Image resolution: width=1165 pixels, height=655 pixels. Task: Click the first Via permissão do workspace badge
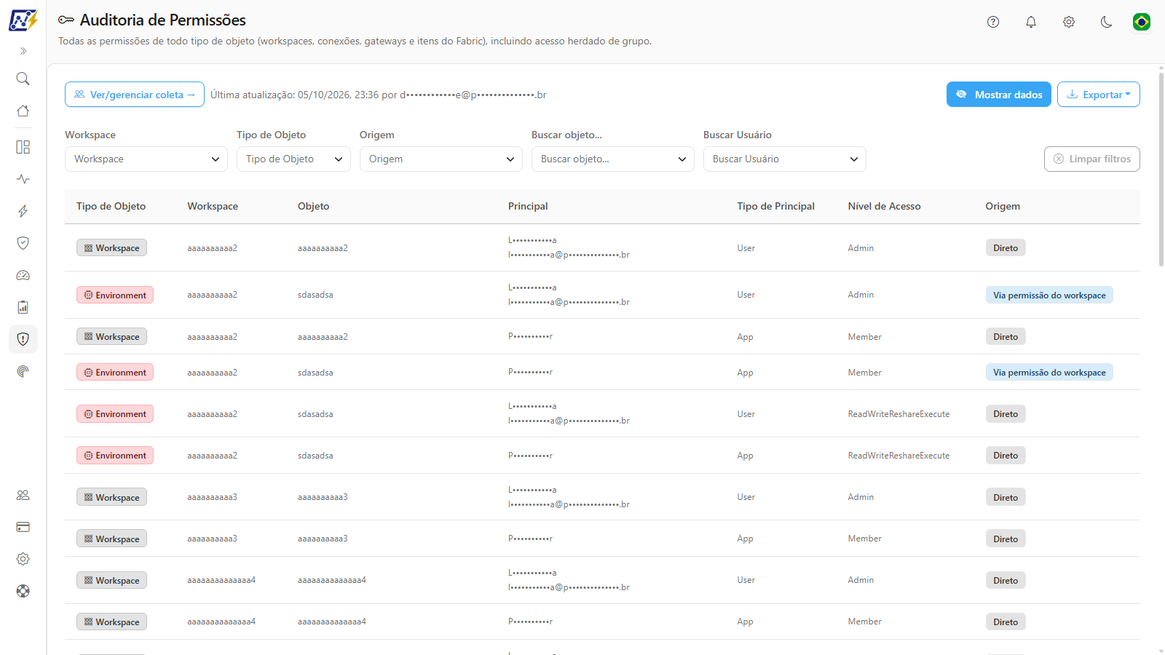pos(1049,295)
